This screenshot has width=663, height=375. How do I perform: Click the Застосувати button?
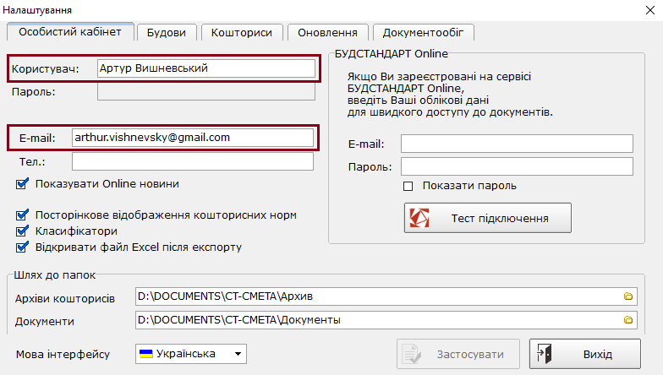pyautogui.click(x=458, y=354)
